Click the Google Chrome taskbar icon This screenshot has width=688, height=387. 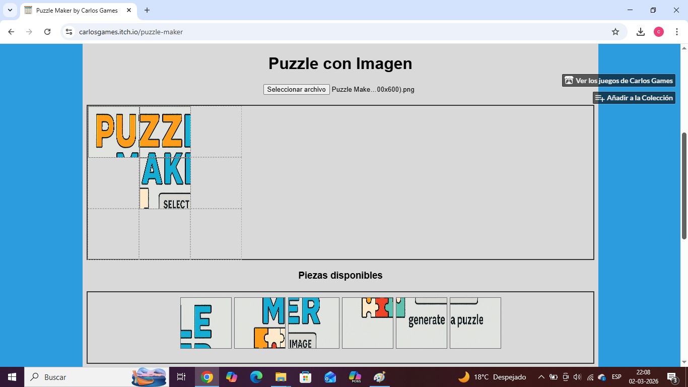pos(207,377)
